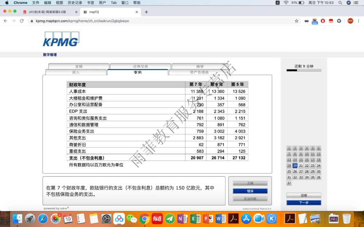Select the 无法判断 answer option
Viewport: 364px width, 227px height.
(250, 198)
